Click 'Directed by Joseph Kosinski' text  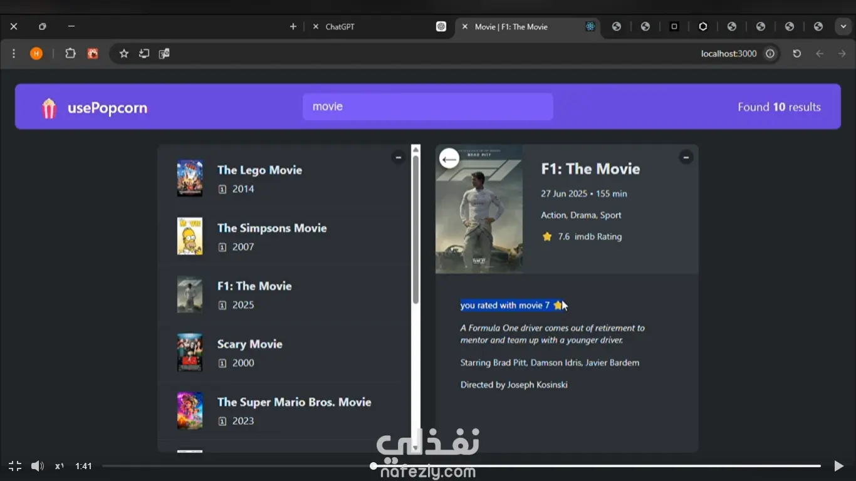point(514,385)
